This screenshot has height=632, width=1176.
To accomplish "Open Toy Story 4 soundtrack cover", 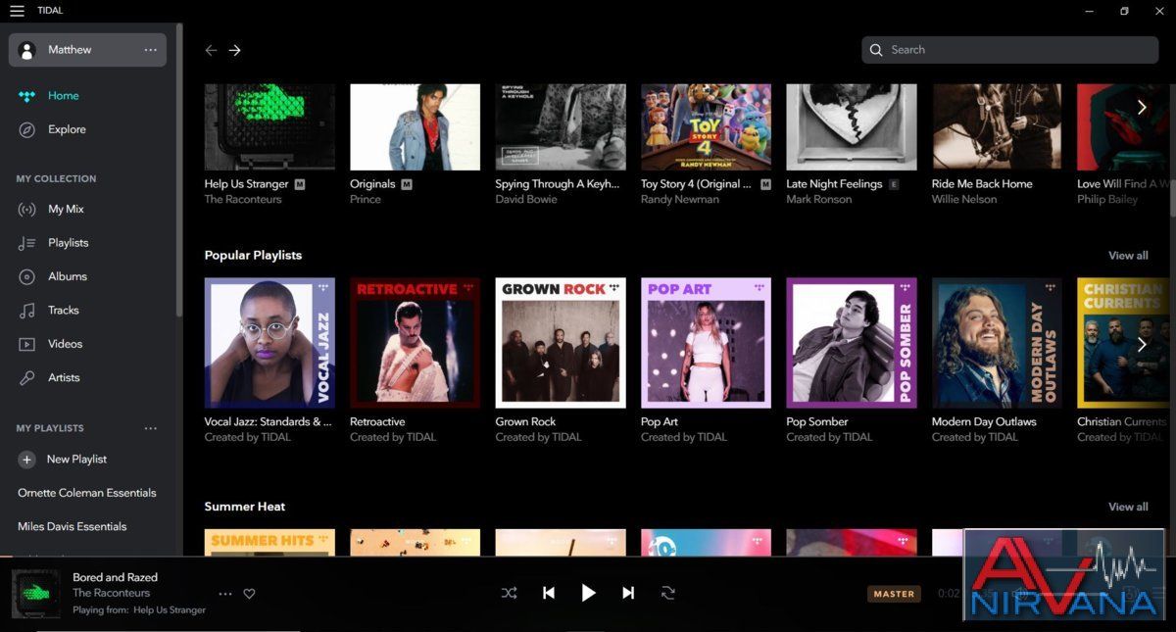I will (x=707, y=126).
